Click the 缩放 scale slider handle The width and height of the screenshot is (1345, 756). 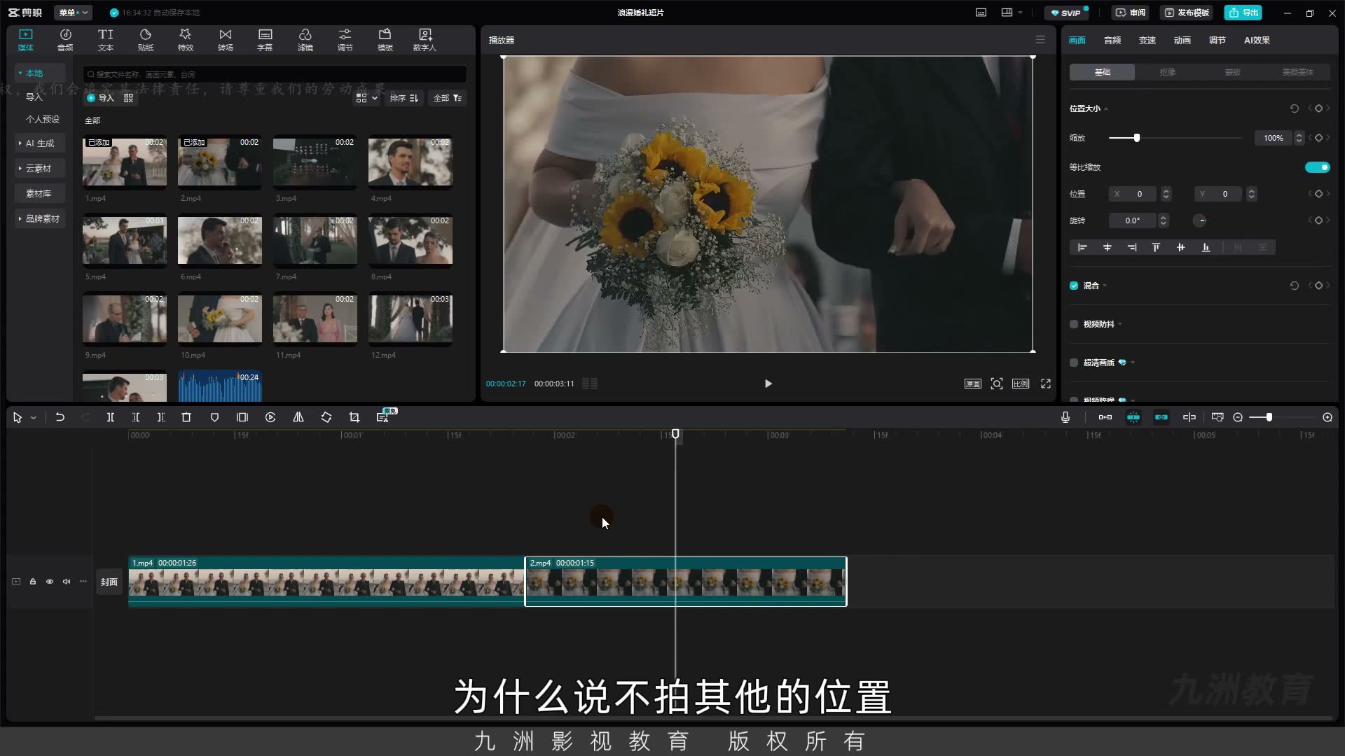pyautogui.click(x=1136, y=138)
